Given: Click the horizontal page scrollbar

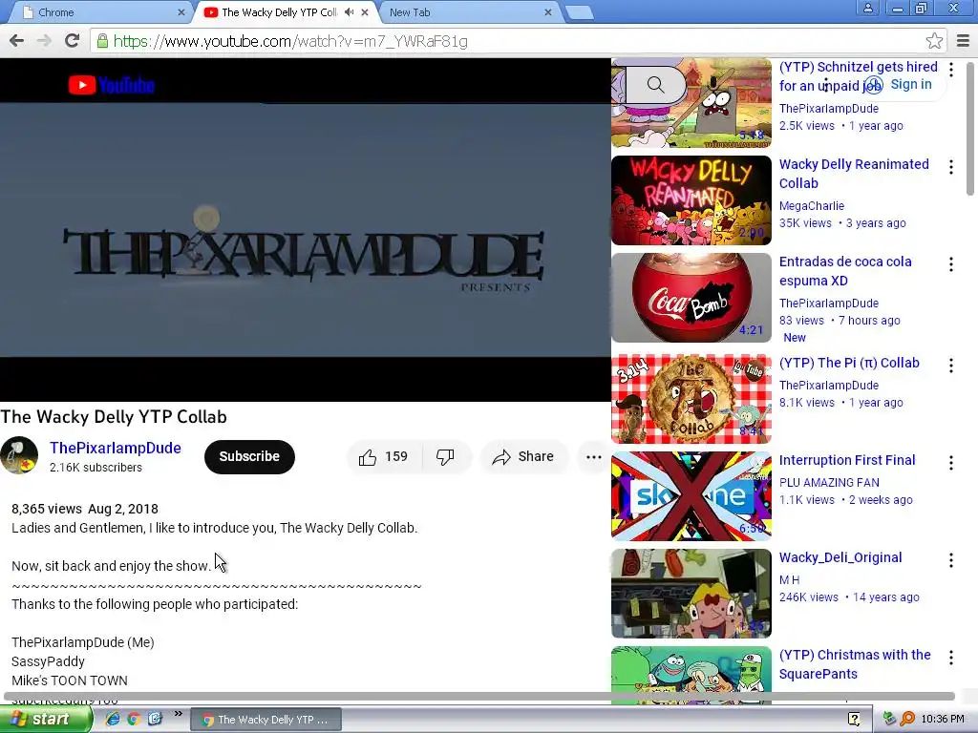Looking at the screenshot, I should point(479,696).
